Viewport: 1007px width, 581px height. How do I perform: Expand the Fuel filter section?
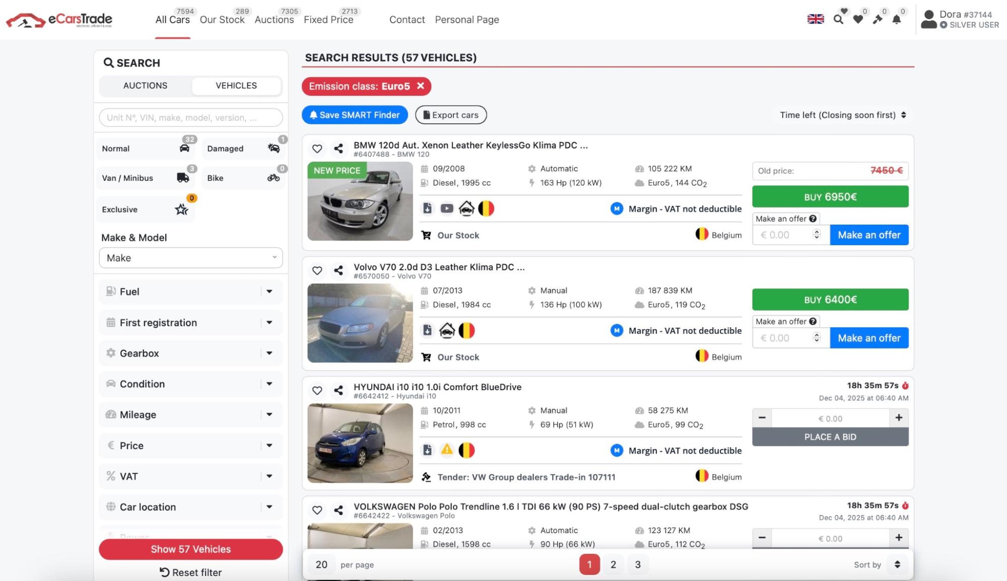tap(190, 292)
